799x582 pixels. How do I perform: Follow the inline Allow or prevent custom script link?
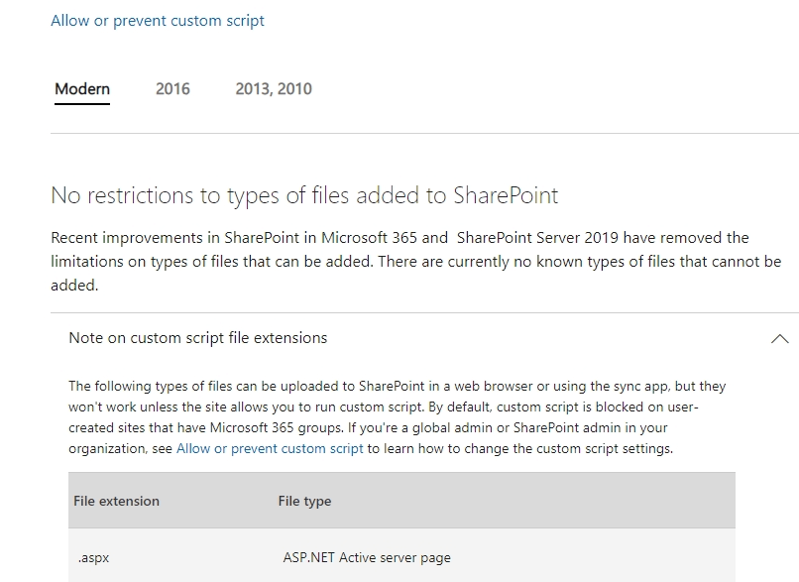tap(269, 448)
